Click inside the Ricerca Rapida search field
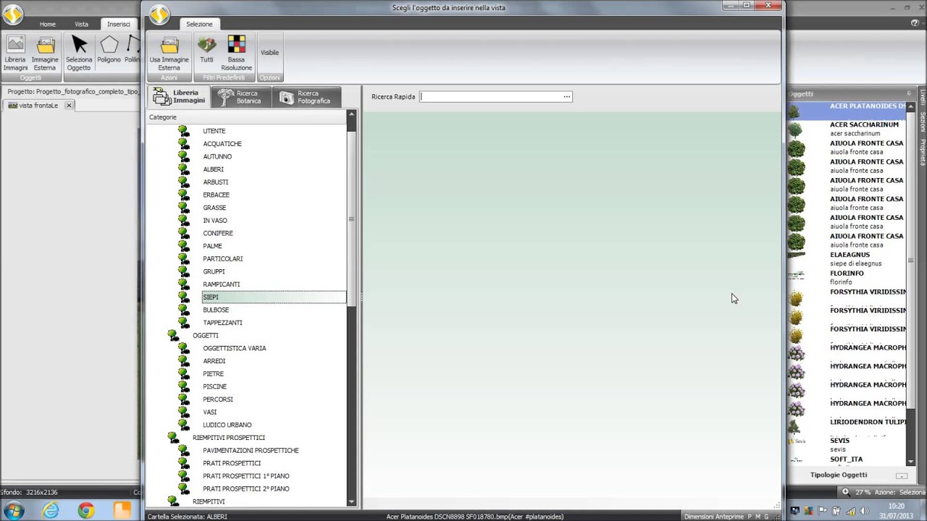 coord(490,96)
